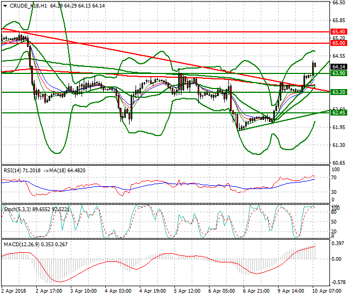Image resolution: width=351 pixels, height=297 pixels.
Task: Select the 61.30 price axis value
Action: coord(339,145)
